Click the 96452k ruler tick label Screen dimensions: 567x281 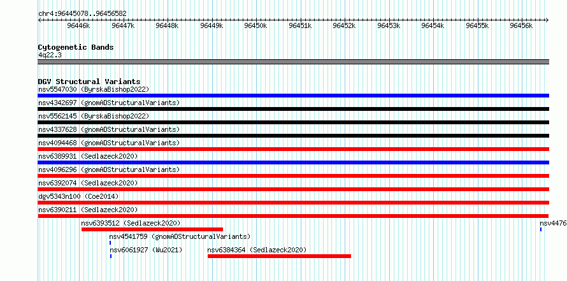344,26
